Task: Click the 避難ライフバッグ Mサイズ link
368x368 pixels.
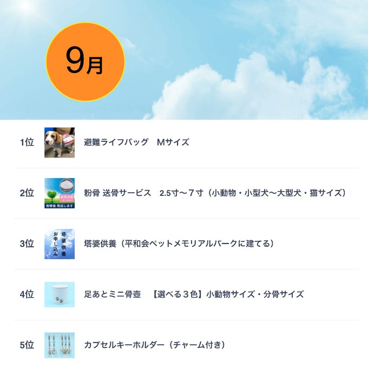Action: coord(136,142)
